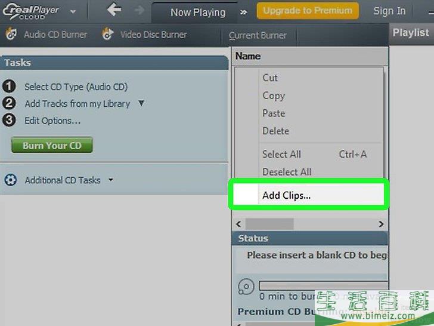Go forward with the right arrow
Viewport: 434px width, 326px height.
(x=139, y=10)
